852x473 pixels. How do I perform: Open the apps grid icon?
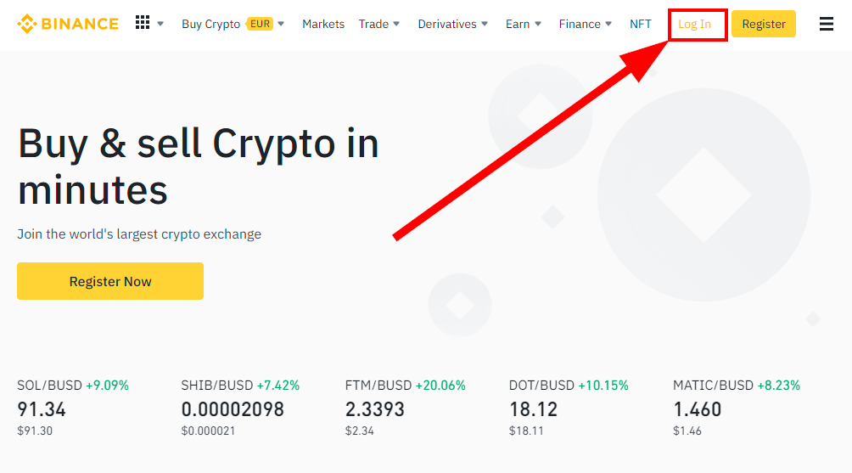pos(143,22)
